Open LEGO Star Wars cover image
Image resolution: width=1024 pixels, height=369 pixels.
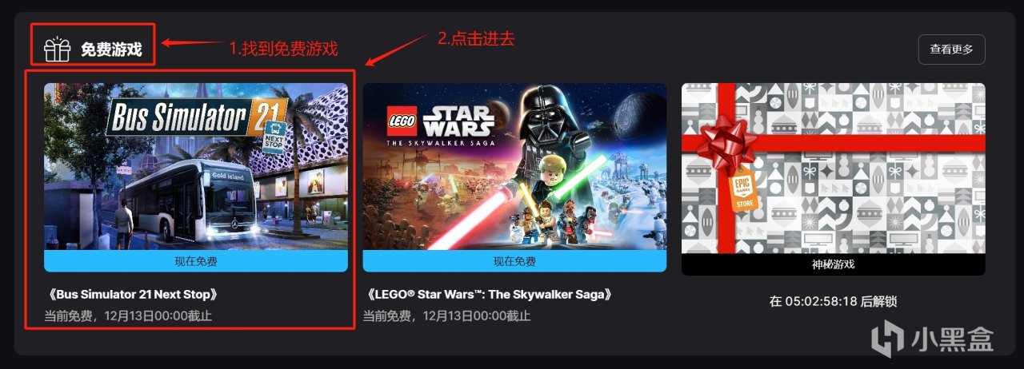514,166
